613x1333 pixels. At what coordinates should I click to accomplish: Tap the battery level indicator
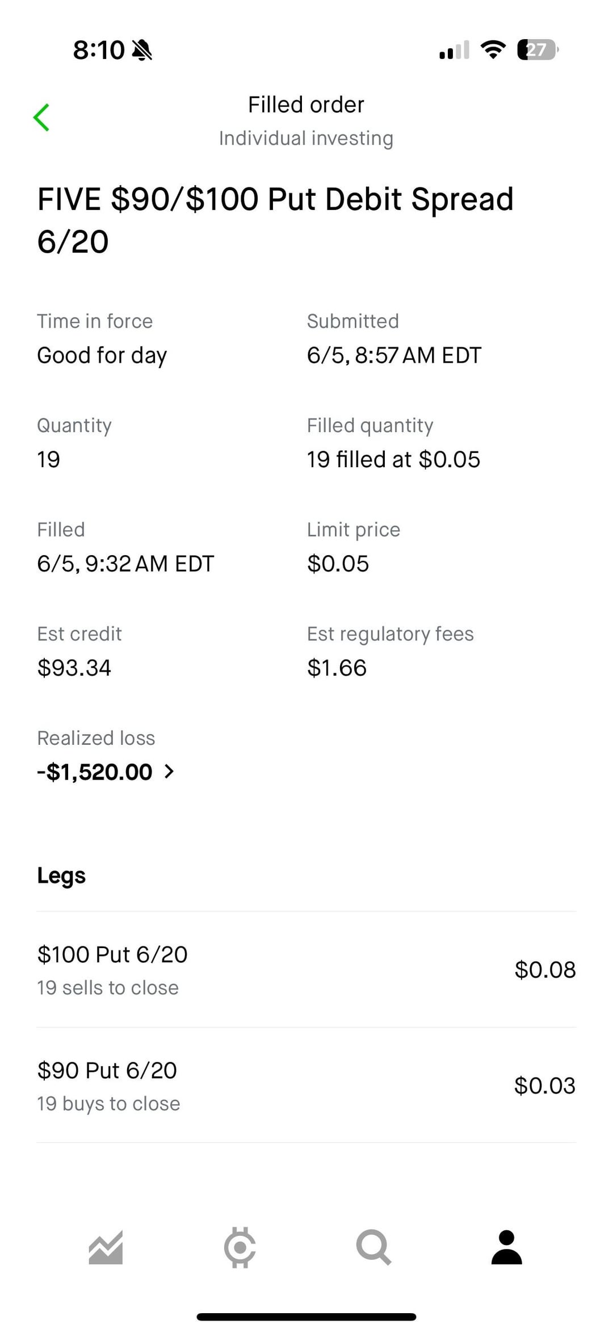pyautogui.click(x=538, y=50)
